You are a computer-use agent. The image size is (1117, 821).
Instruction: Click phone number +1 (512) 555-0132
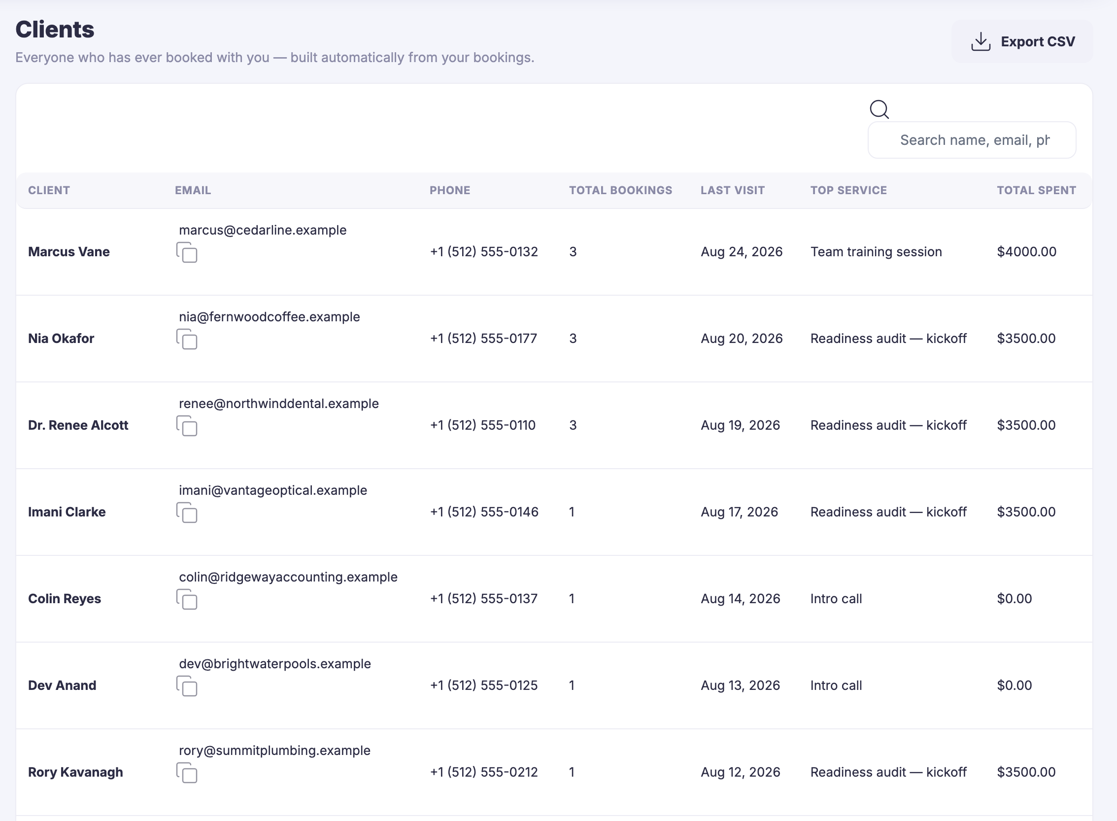tap(484, 252)
